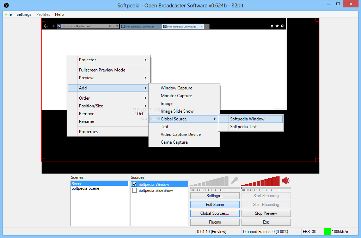Add a Text source
Screen dimensions: 361x238
point(184,127)
